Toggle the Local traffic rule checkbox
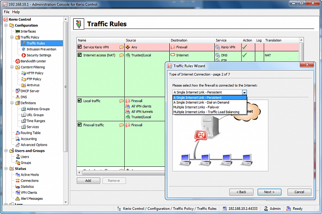Image resolution: width=322 pixels, height=214 pixels. tap(80, 100)
